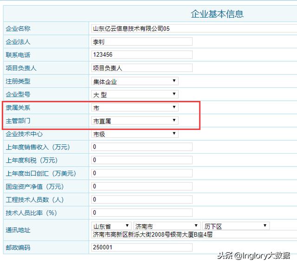Click the 注册类型 label text
The width and height of the screenshot is (297, 266).
[x=18, y=81]
